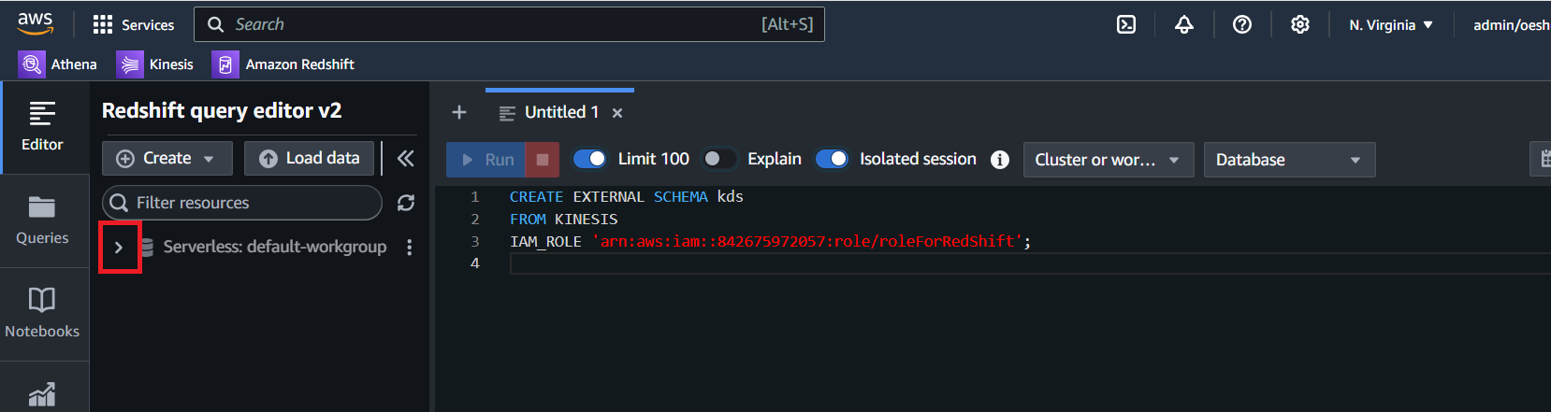The image size is (1551, 412).
Task: Toggle the Limit 100 switch
Action: (589, 159)
